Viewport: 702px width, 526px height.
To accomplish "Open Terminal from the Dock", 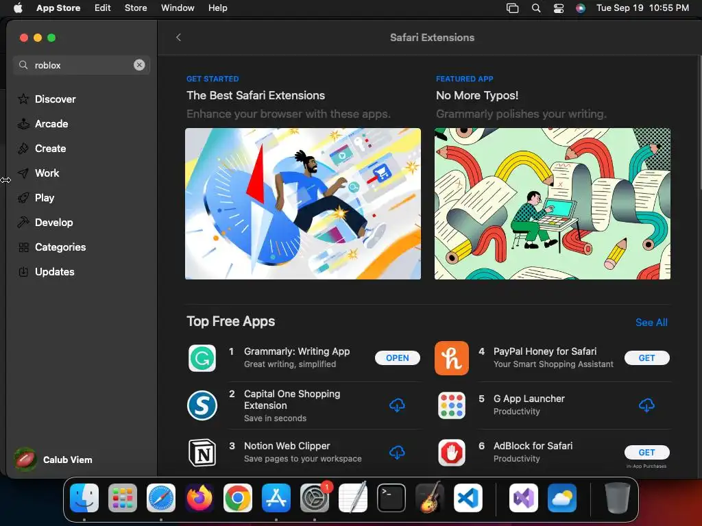I will click(x=391, y=498).
